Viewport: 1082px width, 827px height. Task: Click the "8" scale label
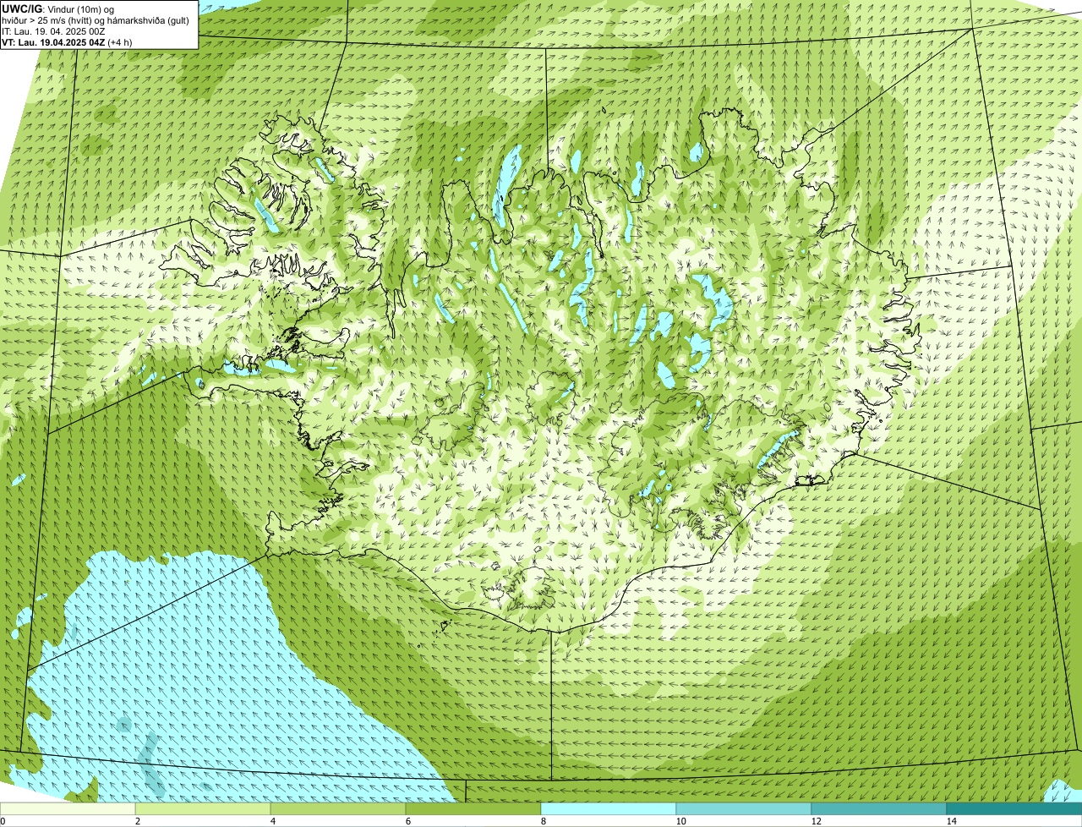click(543, 821)
